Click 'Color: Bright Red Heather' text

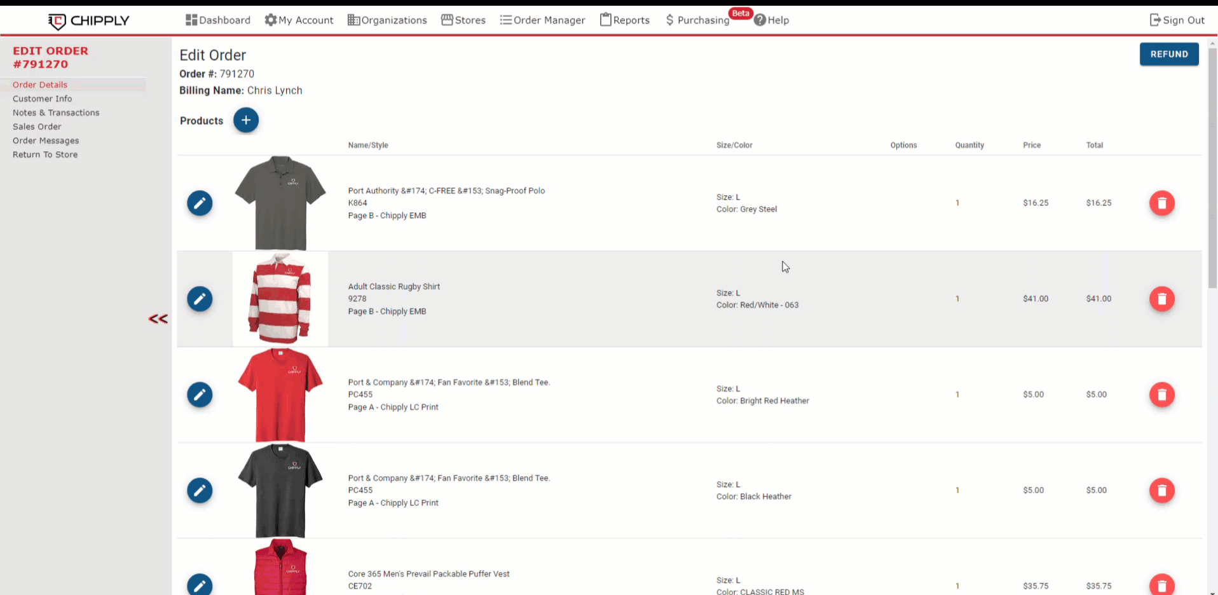[763, 401]
